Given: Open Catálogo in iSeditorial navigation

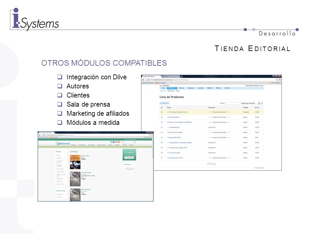Looking at the screenshot, I should coord(73,145).
